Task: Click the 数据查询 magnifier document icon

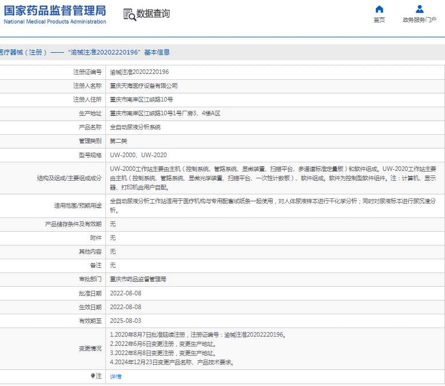Action: 129,14
